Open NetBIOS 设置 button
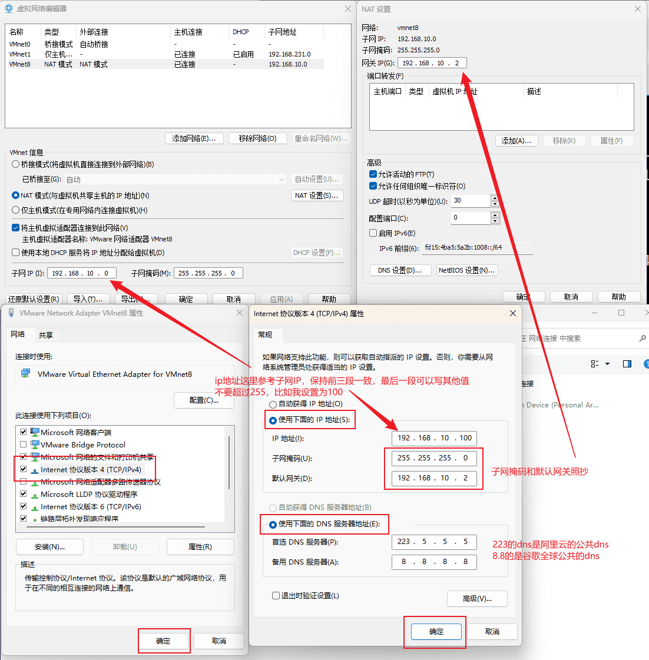Viewport: 649px width, 660px height. pyautogui.click(x=466, y=270)
